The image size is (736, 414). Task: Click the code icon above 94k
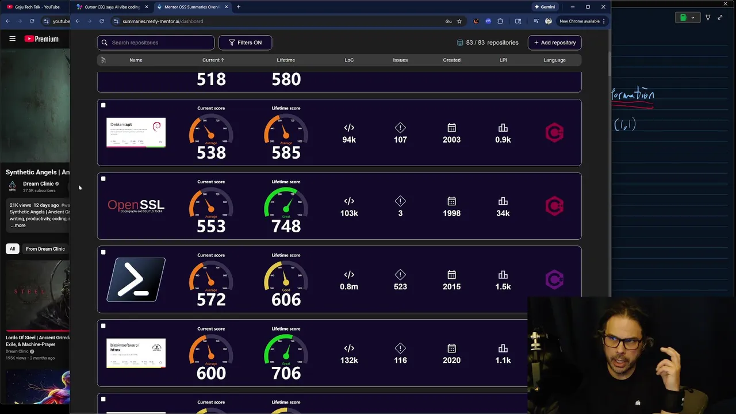349,128
